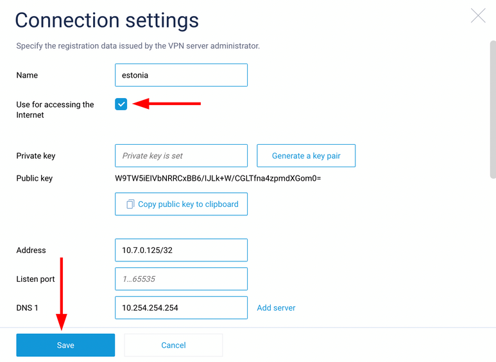
Task: Click the Connection settings heading
Action: tap(107, 20)
